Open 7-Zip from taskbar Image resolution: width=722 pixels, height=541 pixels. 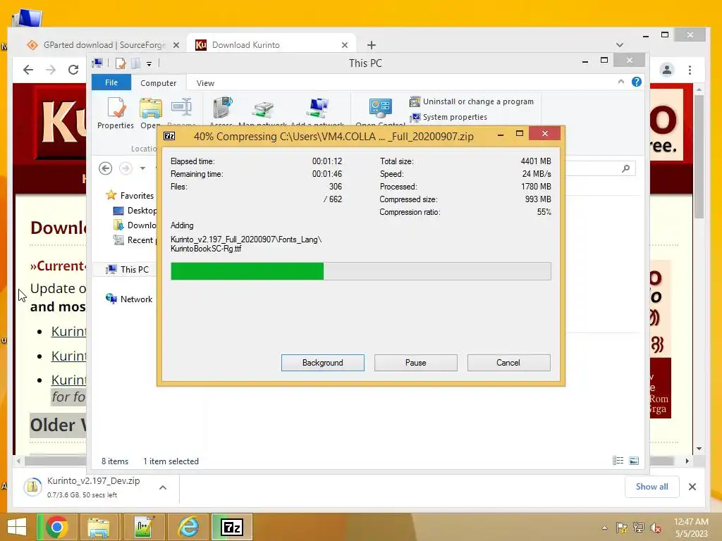click(x=231, y=527)
